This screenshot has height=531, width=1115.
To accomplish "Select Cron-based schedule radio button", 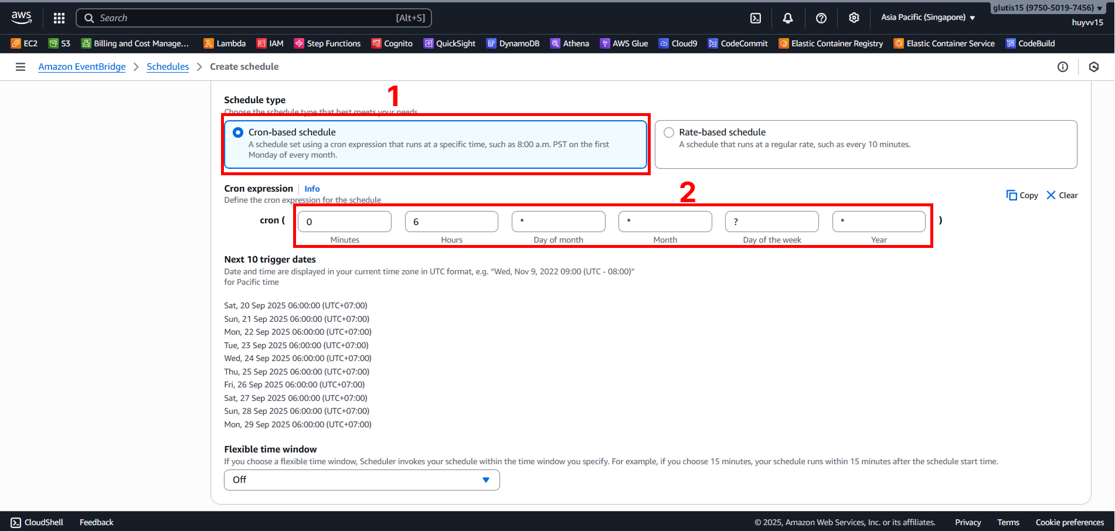I will (x=238, y=132).
